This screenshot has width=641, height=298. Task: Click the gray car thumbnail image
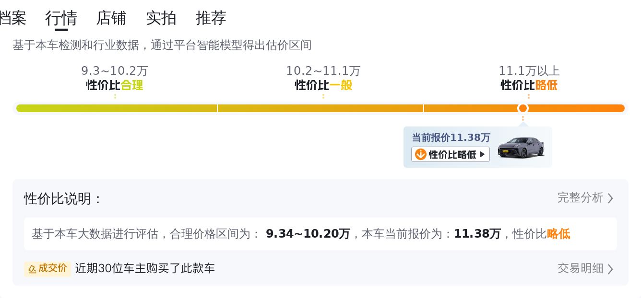[521, 148]
